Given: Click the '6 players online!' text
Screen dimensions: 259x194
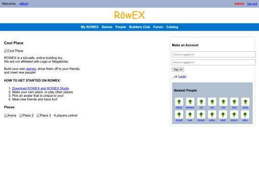Looking at the screenshot, I should 66,115.
